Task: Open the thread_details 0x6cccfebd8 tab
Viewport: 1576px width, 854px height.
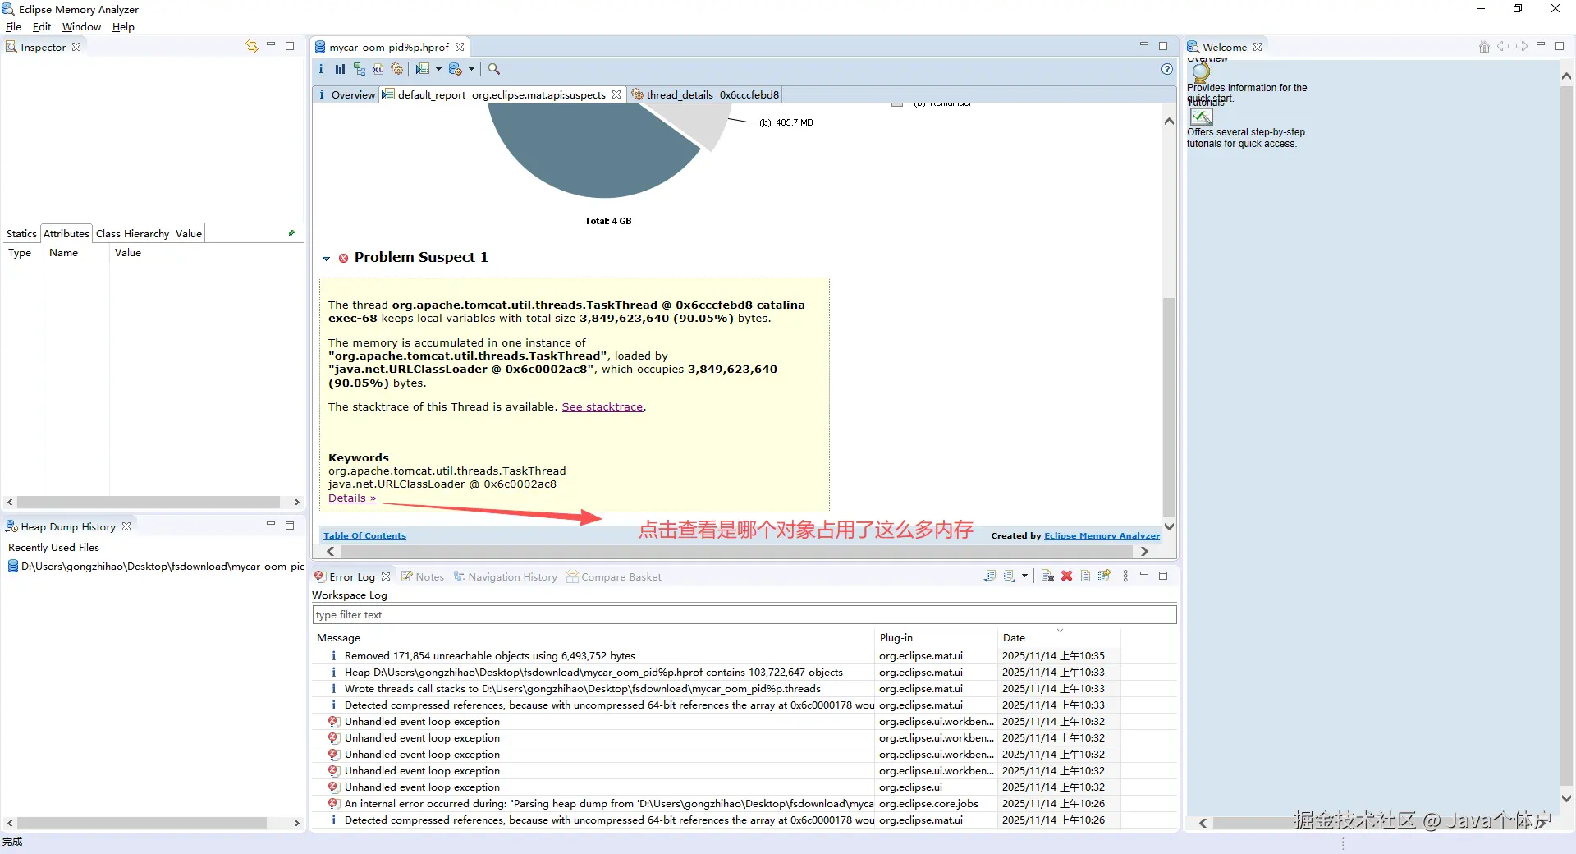Action: coord(706,94)
